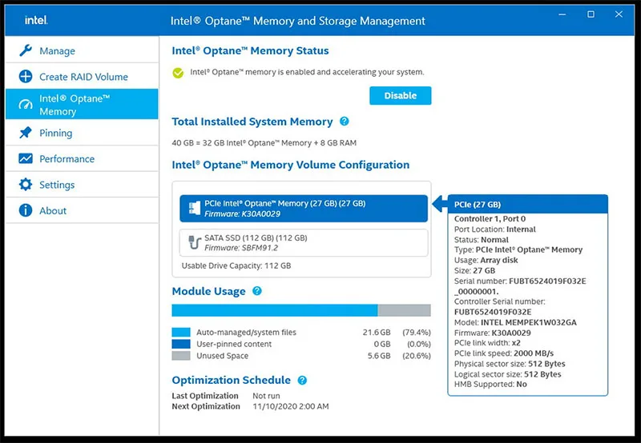Click 'Physical sector size: 512 Bytes' line
The height and width of the screenshot is (443, 641).
pyautogui.click(x=510, y=364)
